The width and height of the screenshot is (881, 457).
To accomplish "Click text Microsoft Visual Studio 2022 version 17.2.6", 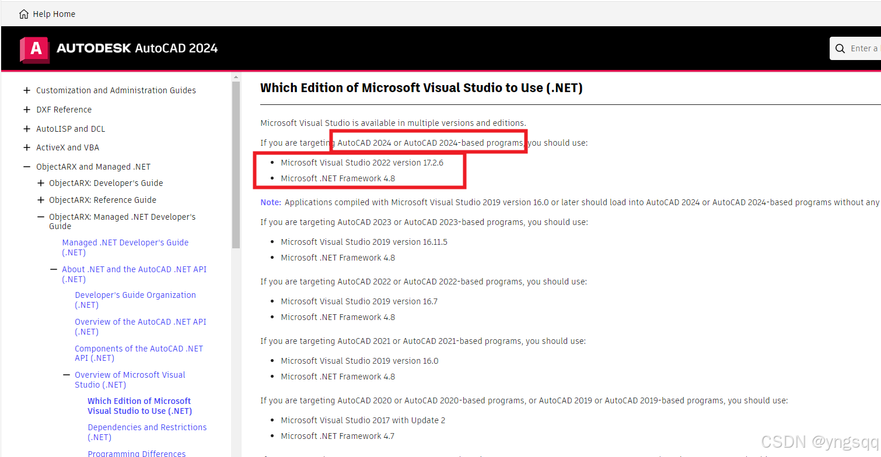I will [x=362, y=163].
